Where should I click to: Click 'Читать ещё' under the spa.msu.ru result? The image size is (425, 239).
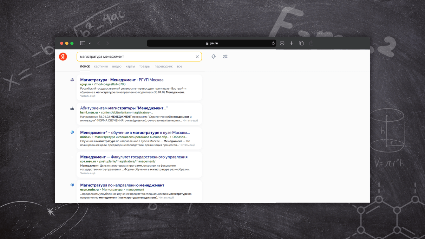pyautogui.click(x=88, y=173)
